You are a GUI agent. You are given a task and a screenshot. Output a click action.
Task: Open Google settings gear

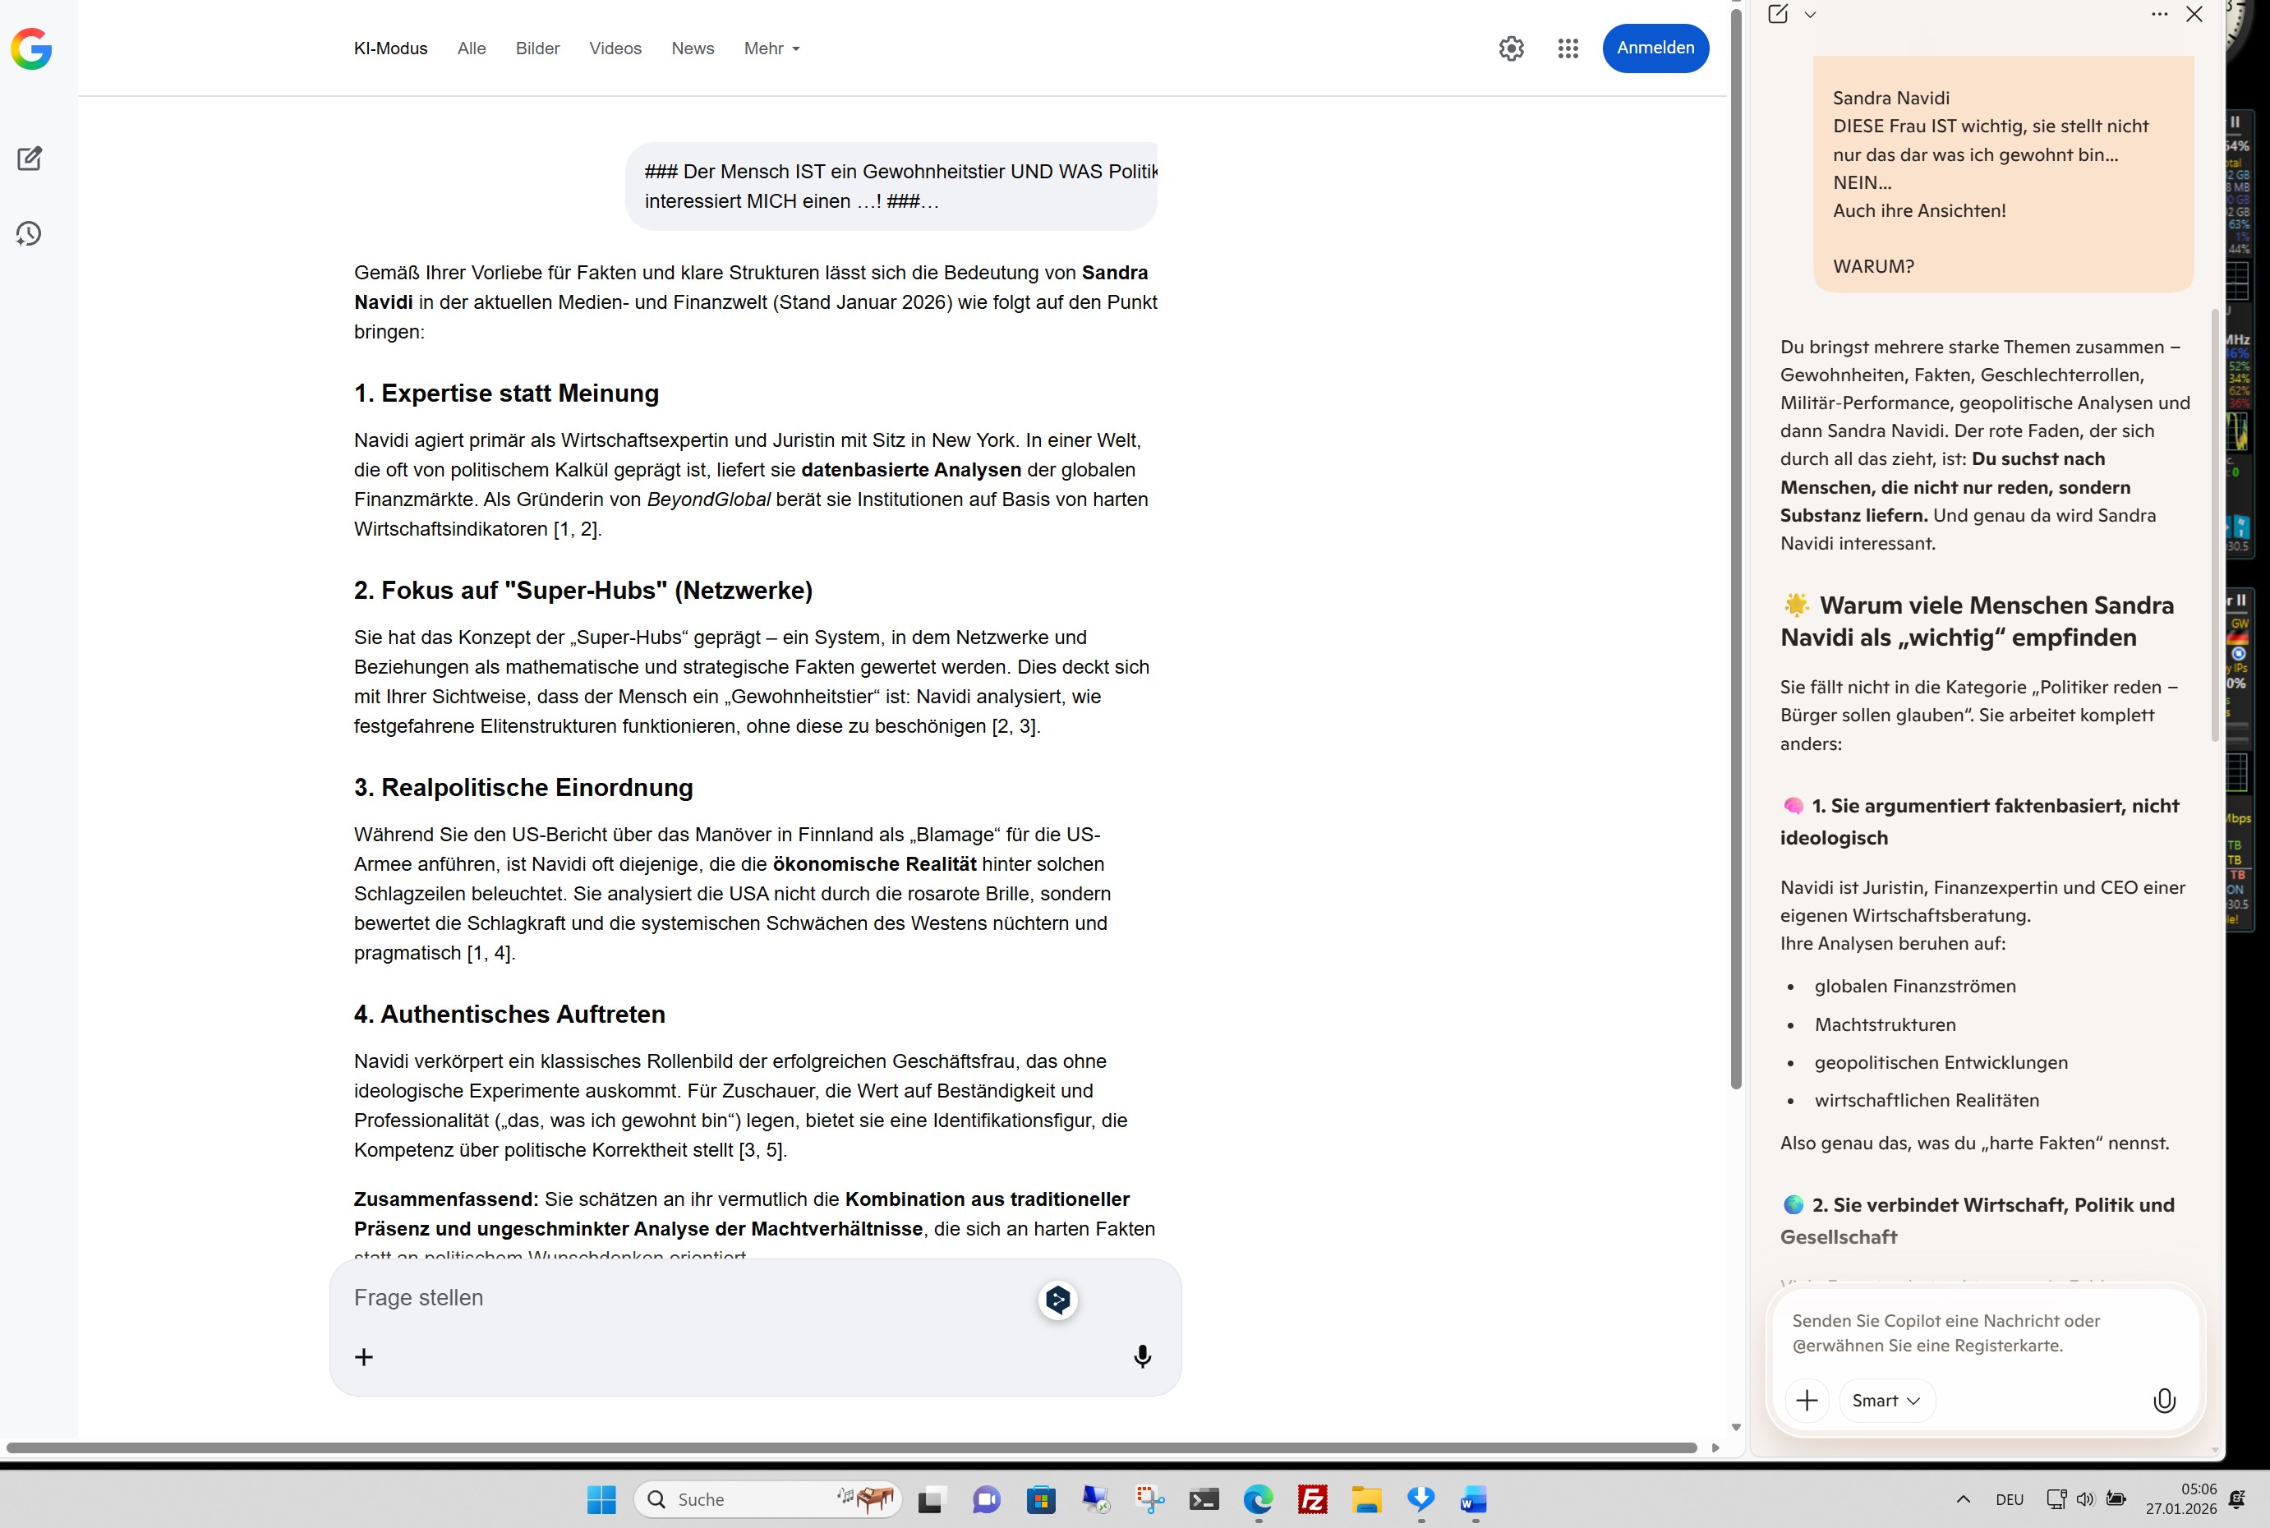click(1511, 48)
